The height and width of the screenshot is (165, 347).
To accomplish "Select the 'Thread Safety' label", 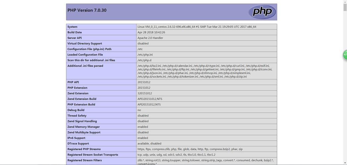I will [x=77, y=115].
